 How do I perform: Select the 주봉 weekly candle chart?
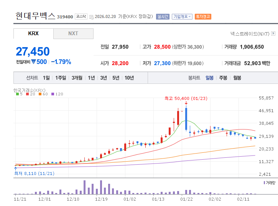coord(223,78)
